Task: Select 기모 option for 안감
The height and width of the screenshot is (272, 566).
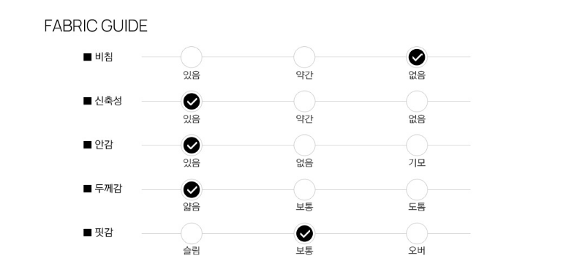Action: (417, 146)
